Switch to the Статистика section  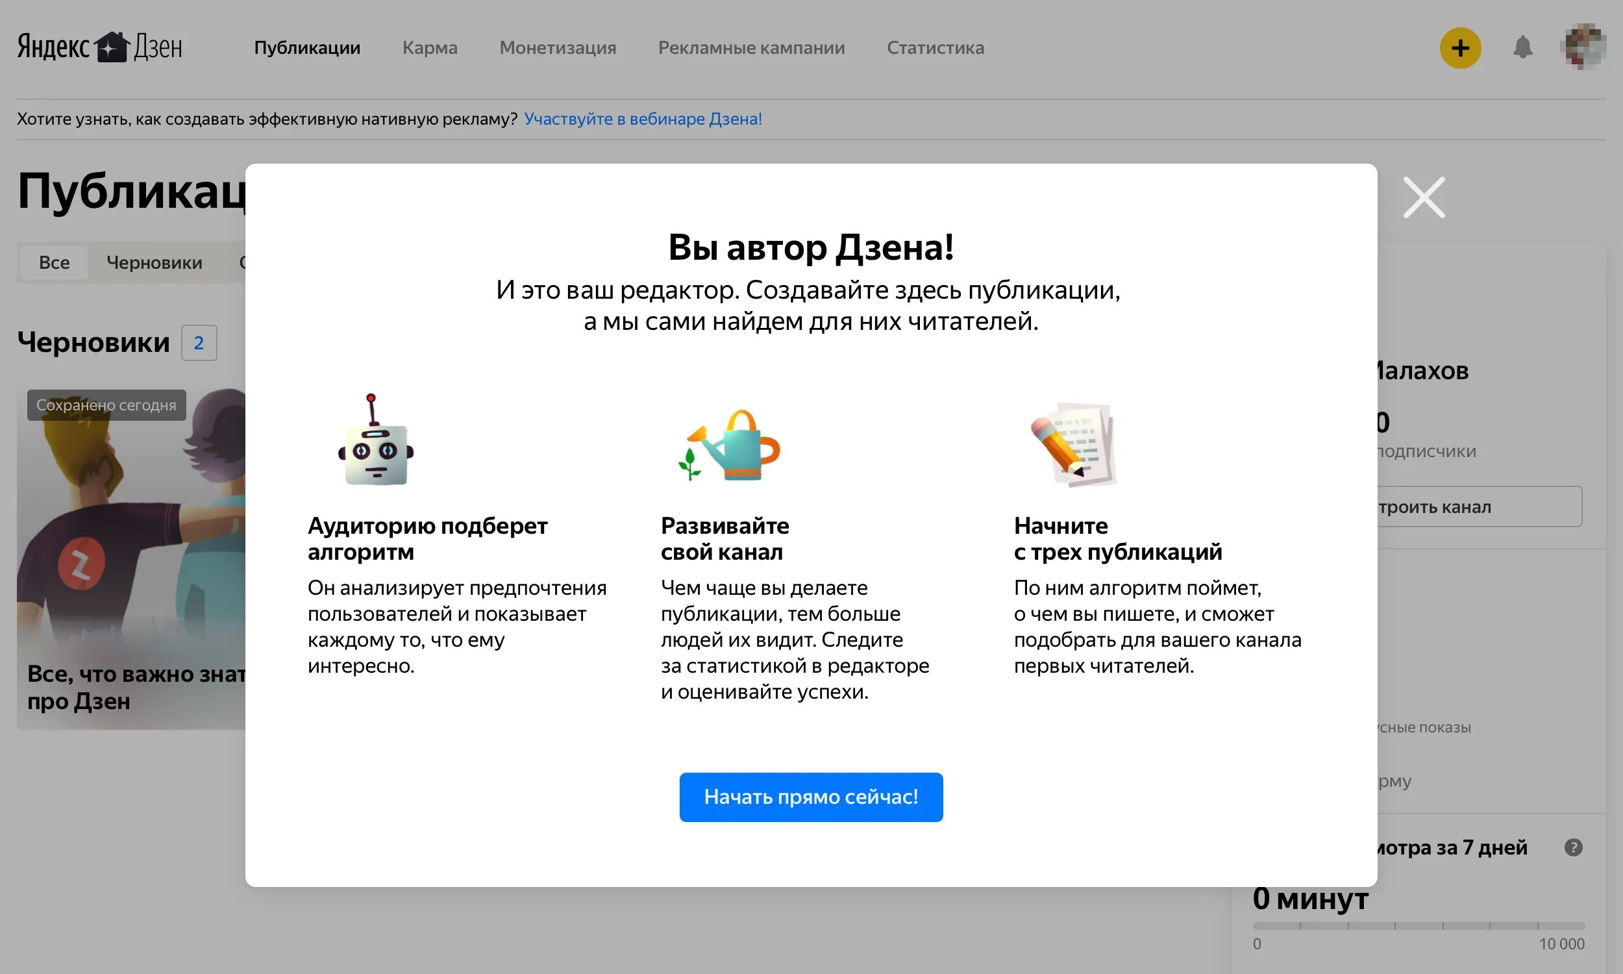[x=935, y=48]
